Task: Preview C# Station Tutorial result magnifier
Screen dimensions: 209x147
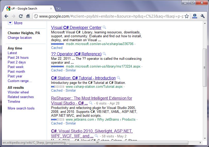Action: pos(118,78)
